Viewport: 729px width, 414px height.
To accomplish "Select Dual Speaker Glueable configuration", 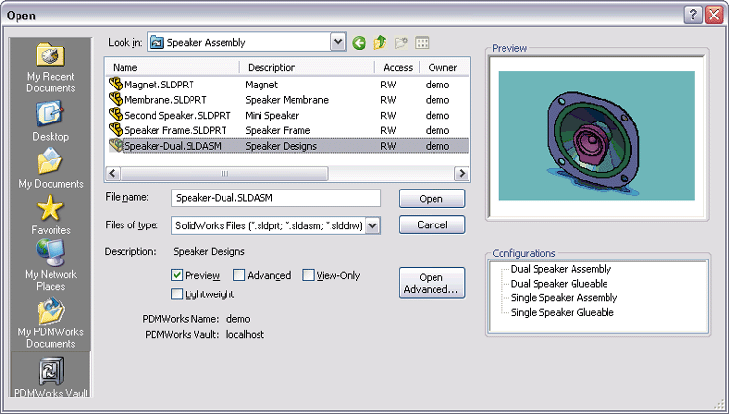I will [x=559, y=284].
